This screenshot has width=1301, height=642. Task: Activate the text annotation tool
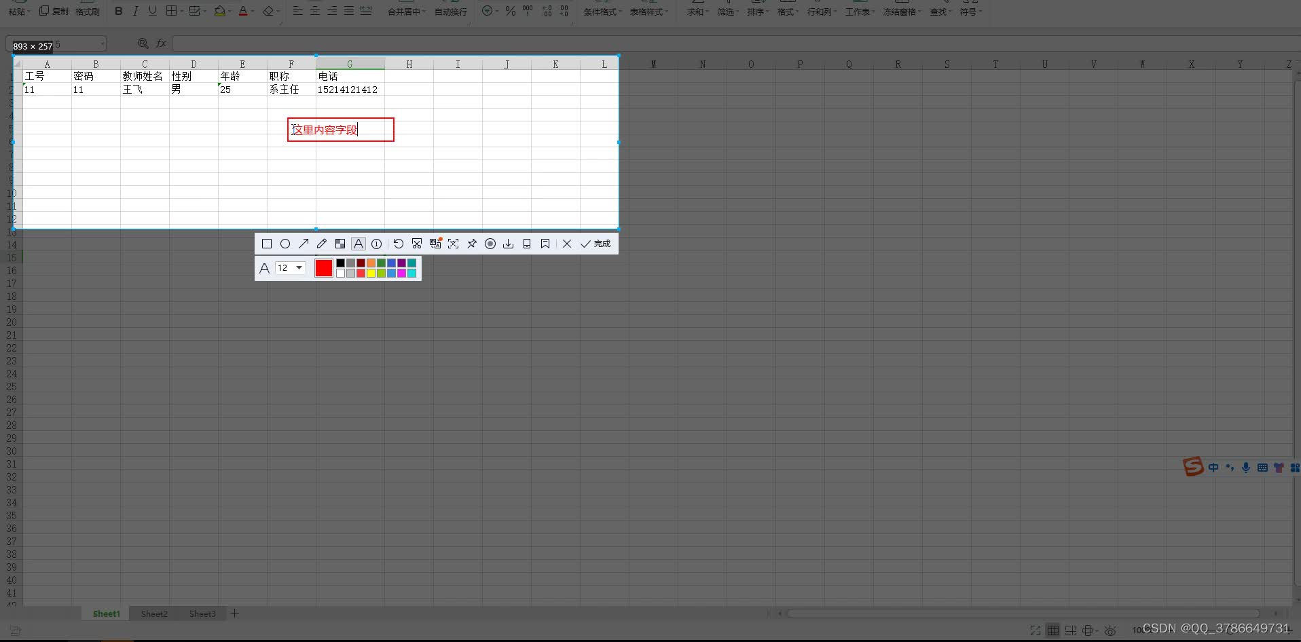click(x=359, y=244)
